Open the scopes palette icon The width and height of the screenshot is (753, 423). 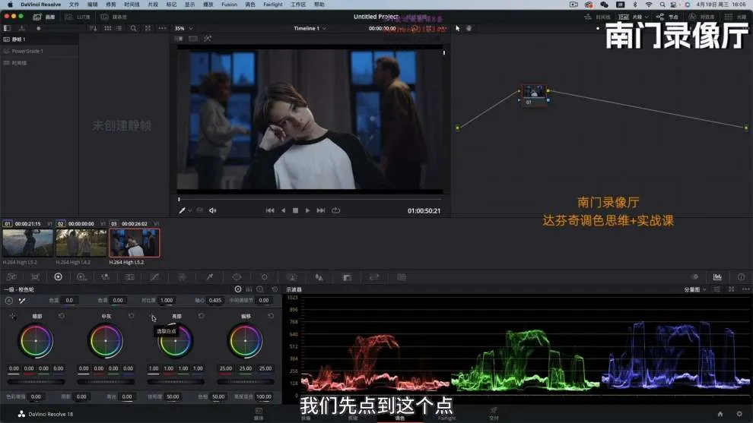(717, 277)
